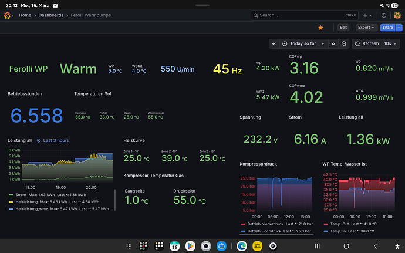405x253 pixels.
Task: Expand the Export dropdown
Action: (x=366, y=28)
